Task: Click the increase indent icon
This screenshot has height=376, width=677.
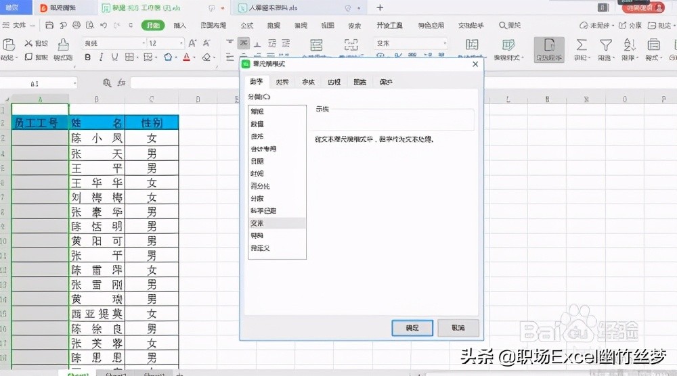Action: [286, 43]
